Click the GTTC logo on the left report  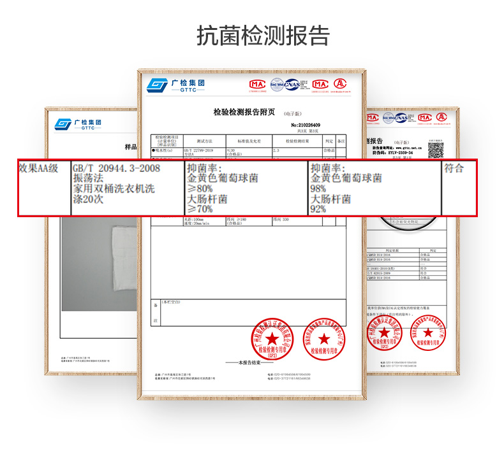(78, 124)
